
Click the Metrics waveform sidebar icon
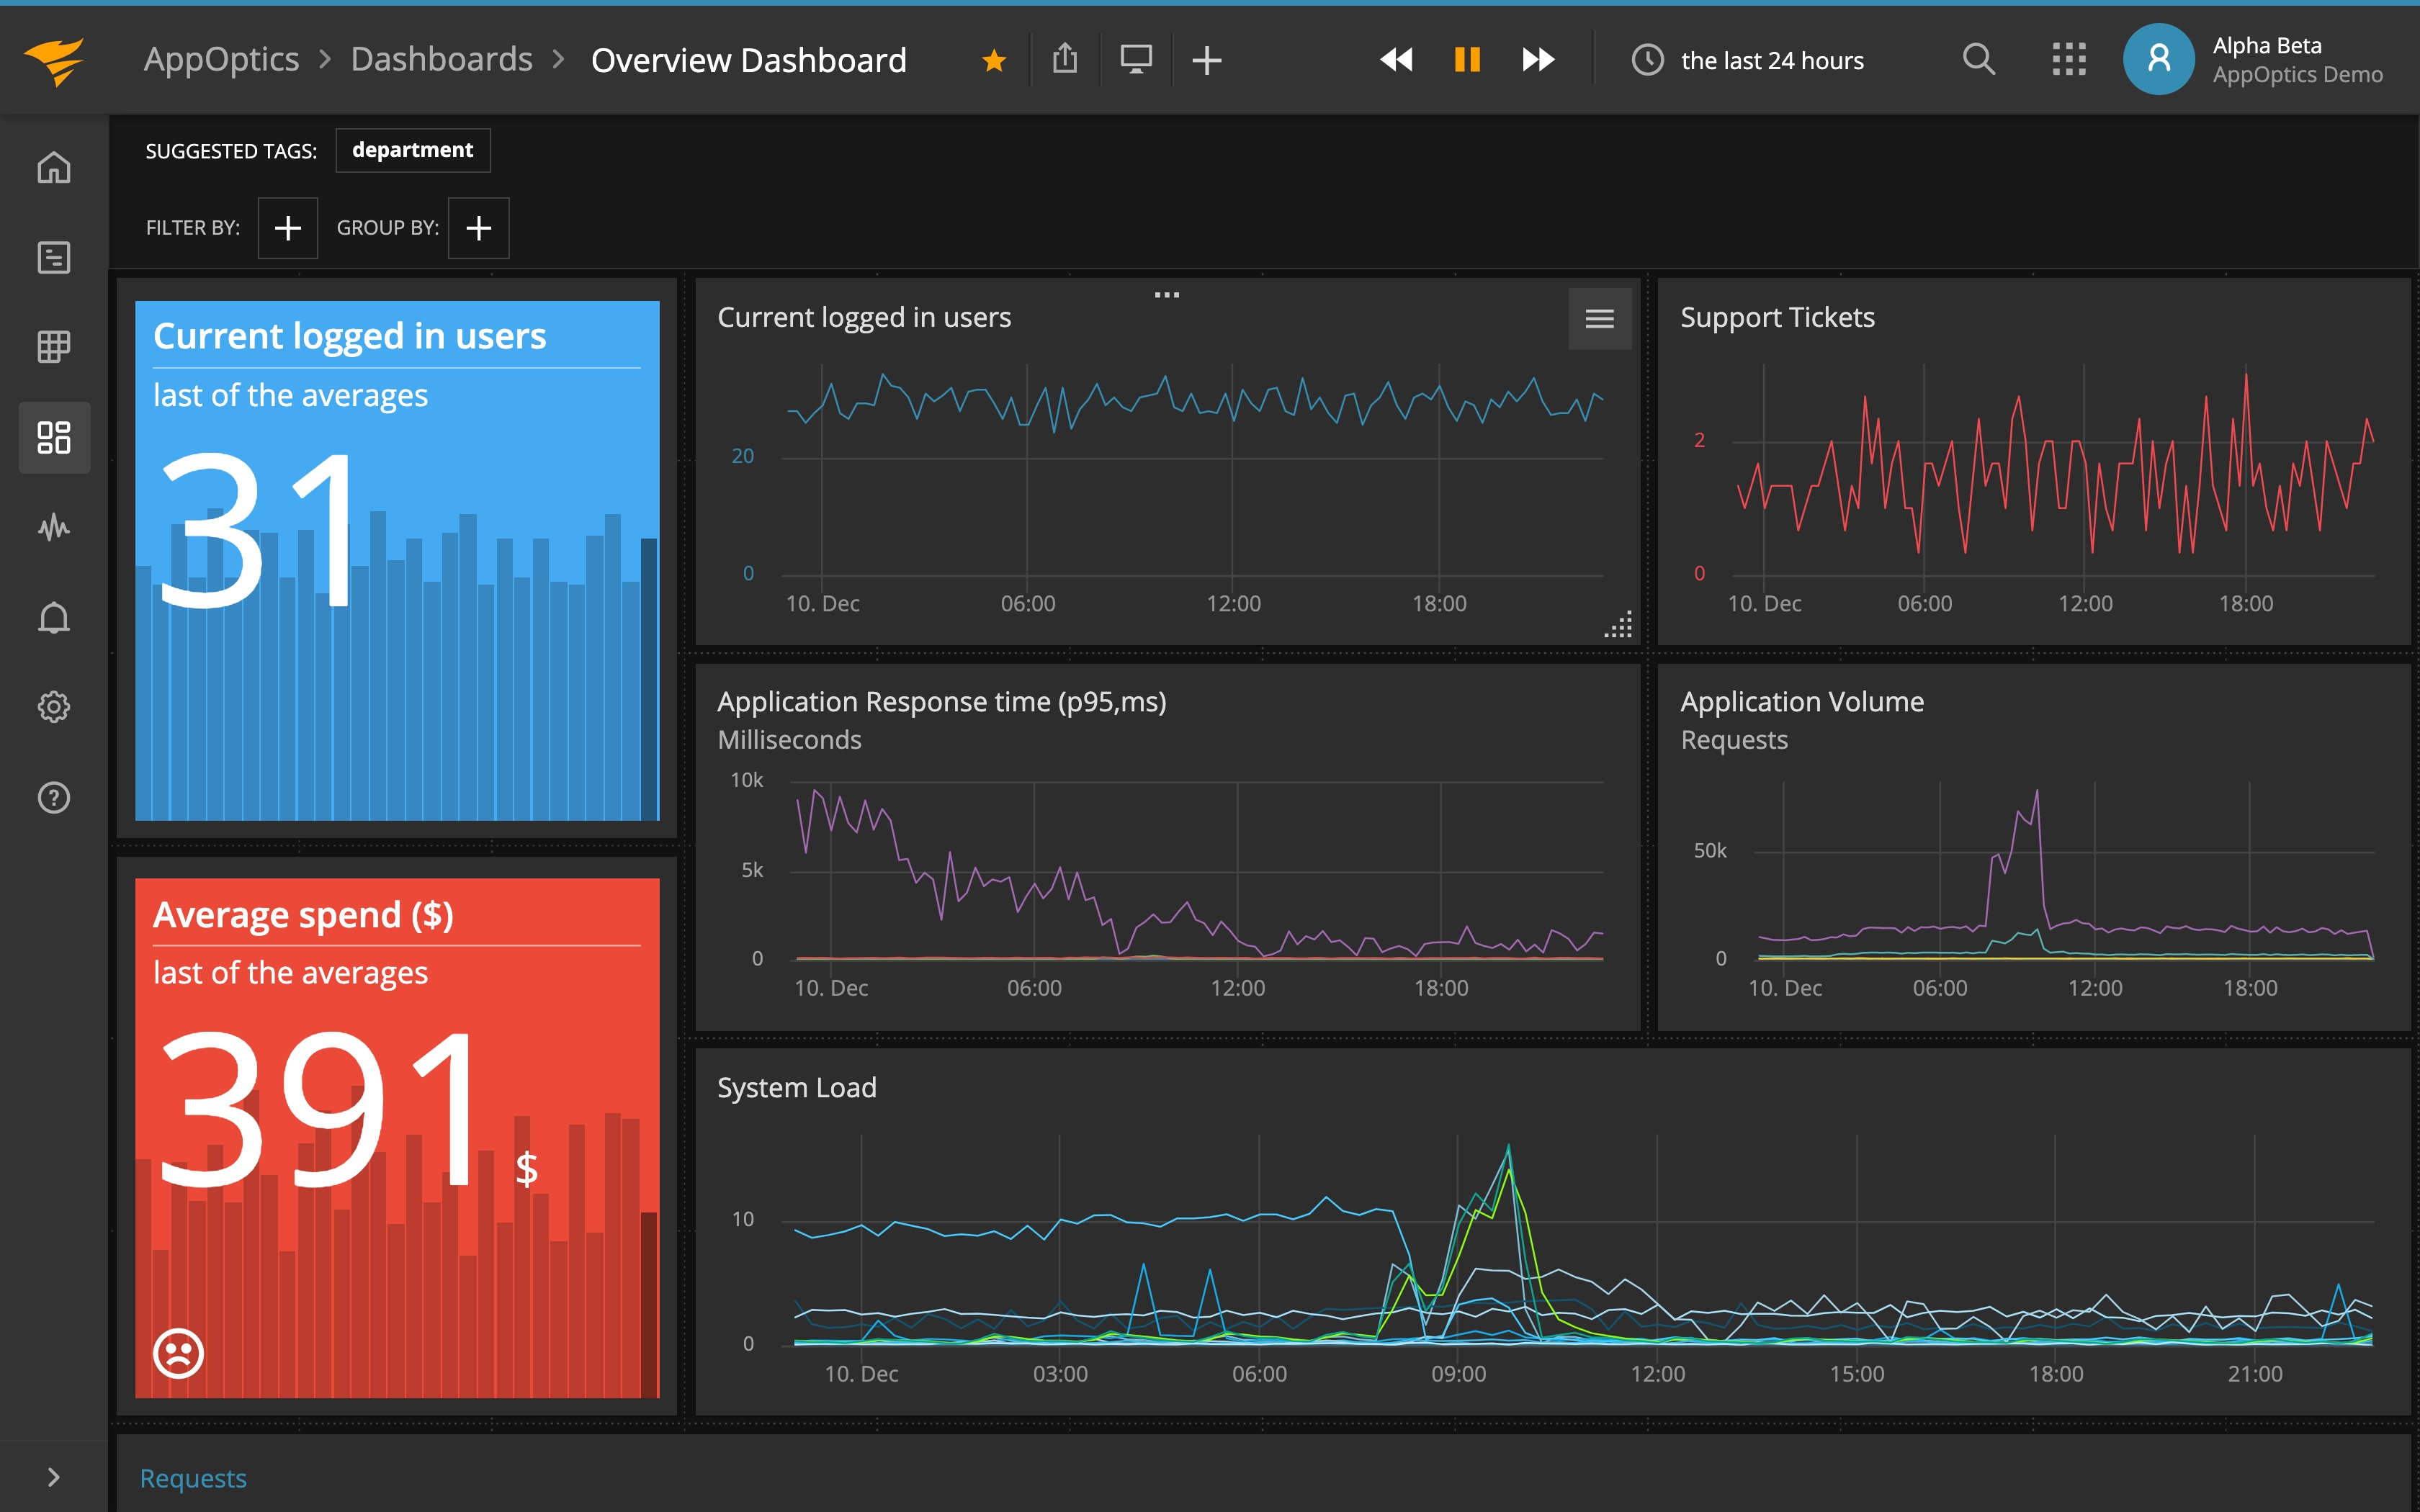pos(54,527)
